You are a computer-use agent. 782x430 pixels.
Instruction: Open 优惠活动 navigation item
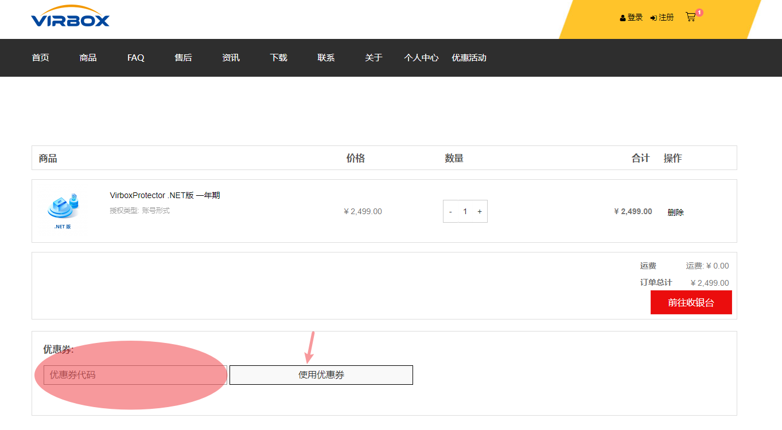[x=469, y=58]
